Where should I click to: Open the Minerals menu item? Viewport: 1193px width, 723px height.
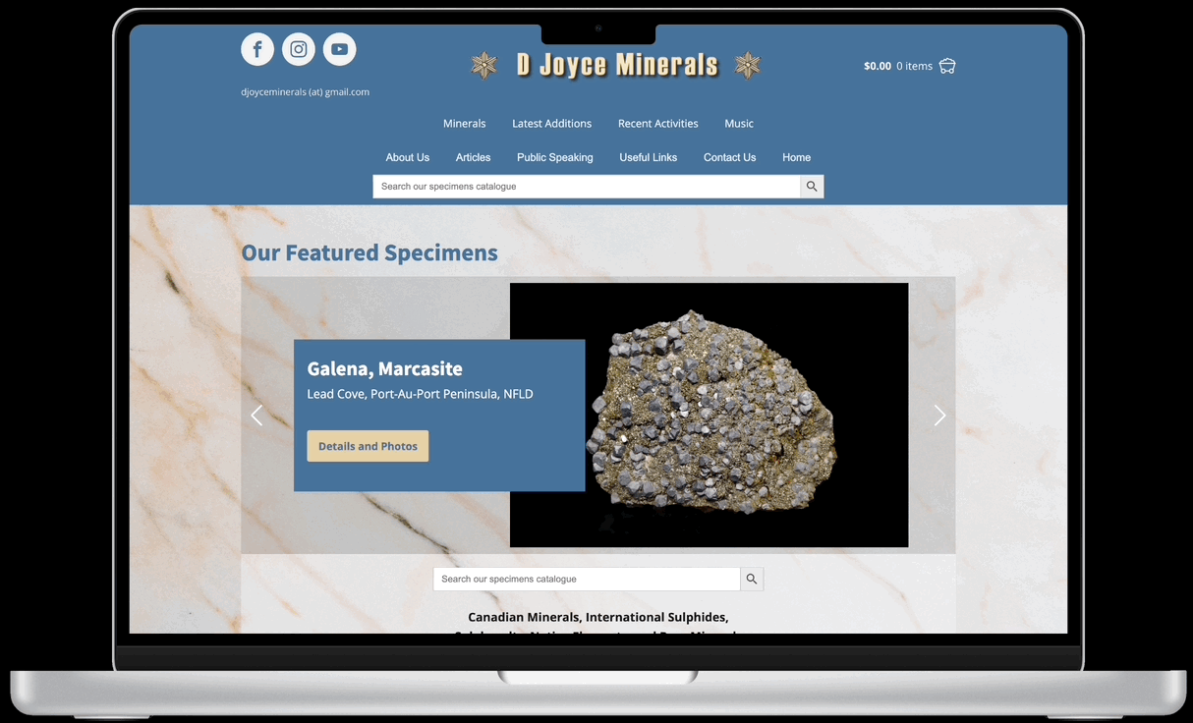(465, 124)
